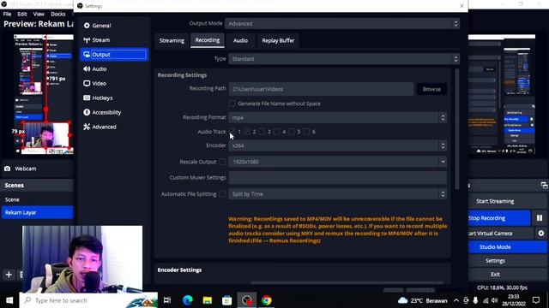Toggle audio track 1 checkbox
Viewport: 549px width, 308px height.
click(232, 132)
